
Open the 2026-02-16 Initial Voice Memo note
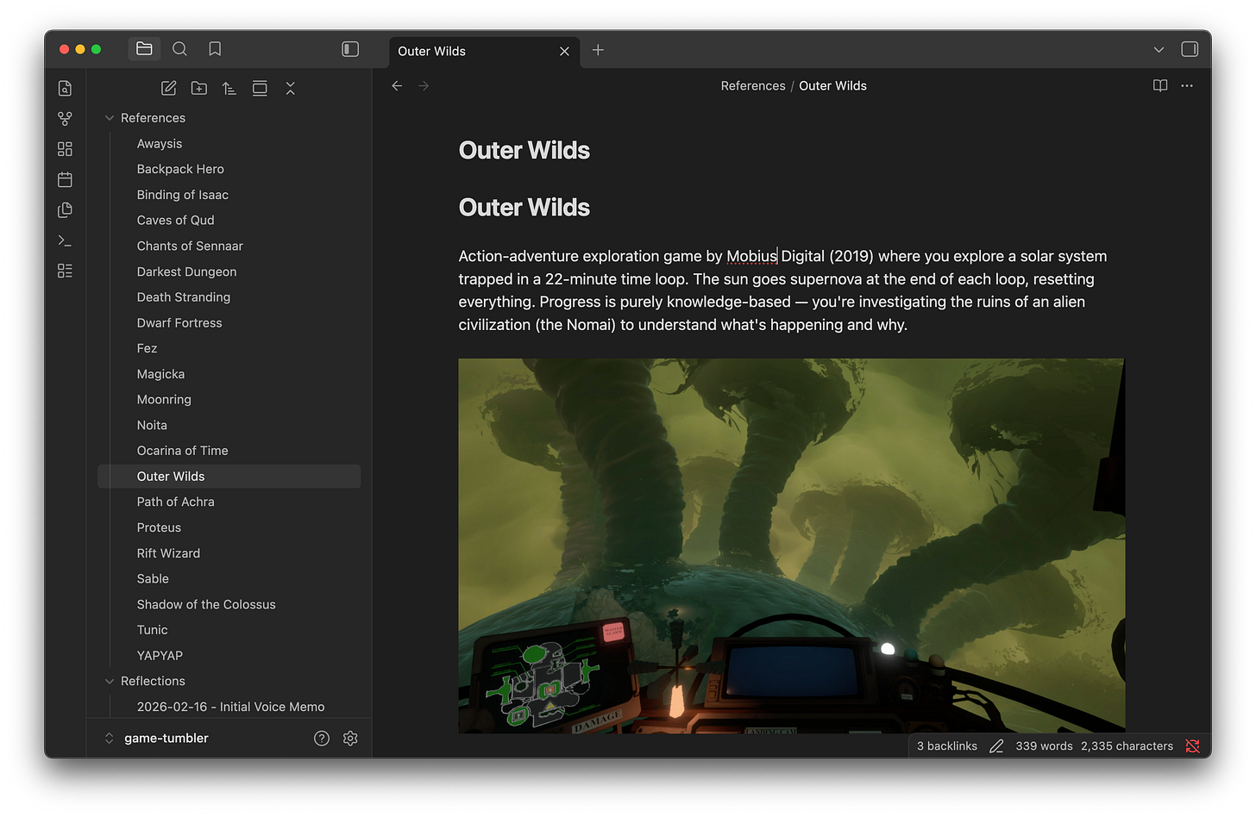coord(229,707)
